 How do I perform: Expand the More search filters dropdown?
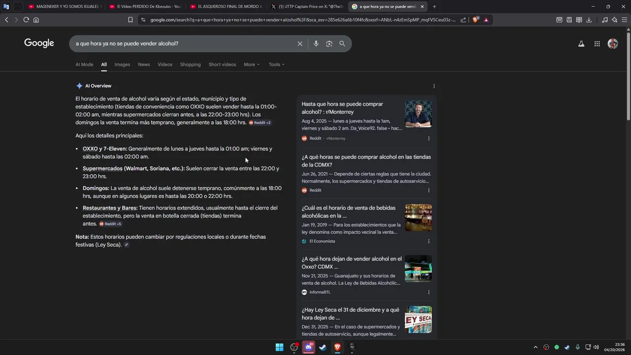click(x=251, y=65)
